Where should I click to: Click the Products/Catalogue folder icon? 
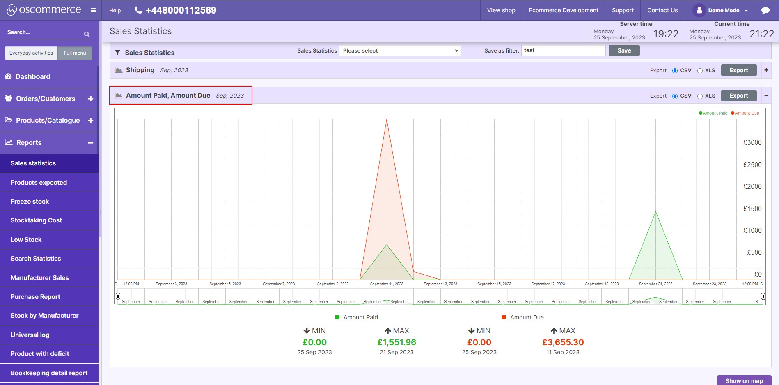tap(8, 120)
